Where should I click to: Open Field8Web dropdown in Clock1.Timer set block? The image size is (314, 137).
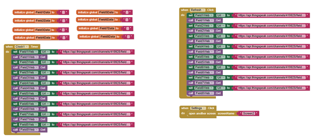click(x=29, y=124)
